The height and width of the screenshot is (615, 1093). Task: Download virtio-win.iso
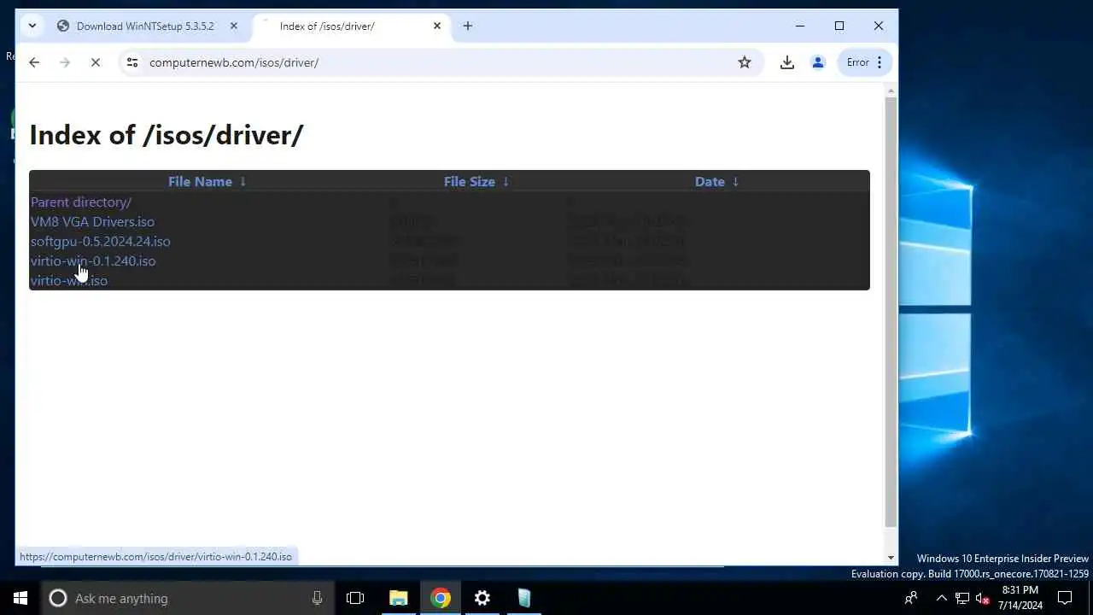point(69,281)
